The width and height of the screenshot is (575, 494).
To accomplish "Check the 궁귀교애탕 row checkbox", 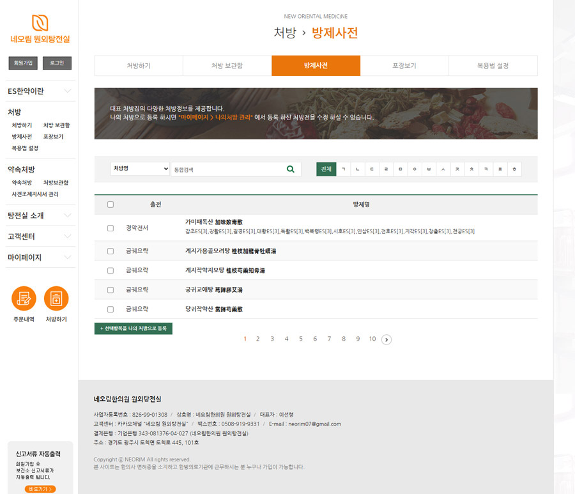I will tap(111, 290).
